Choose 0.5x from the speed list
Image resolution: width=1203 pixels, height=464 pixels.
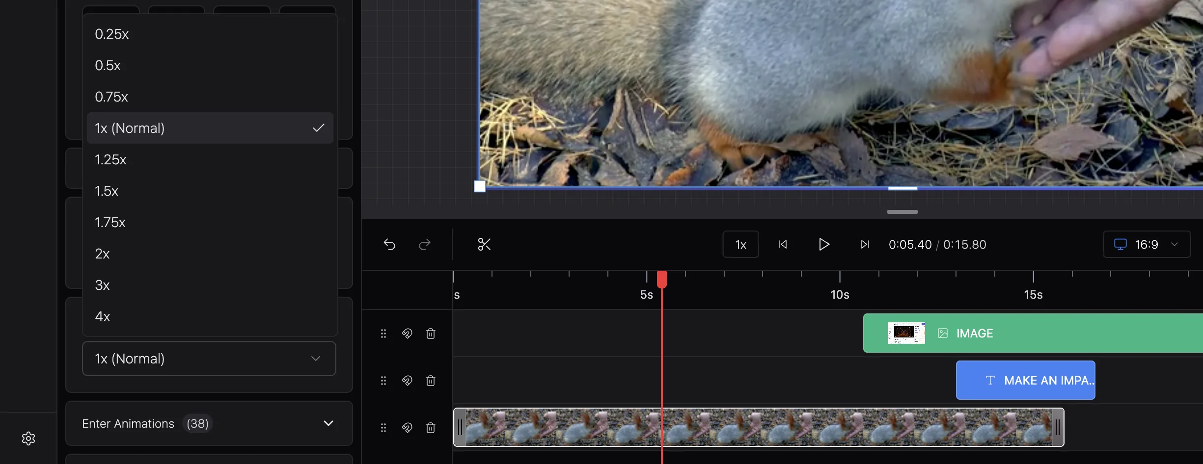pyautogui.click(x=210, y=65)
